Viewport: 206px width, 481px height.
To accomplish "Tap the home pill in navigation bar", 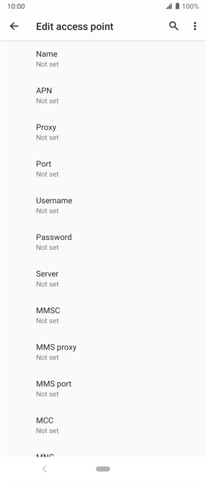I will click(103, 469).
